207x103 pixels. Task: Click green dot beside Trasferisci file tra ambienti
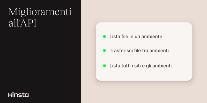(105, 50)
